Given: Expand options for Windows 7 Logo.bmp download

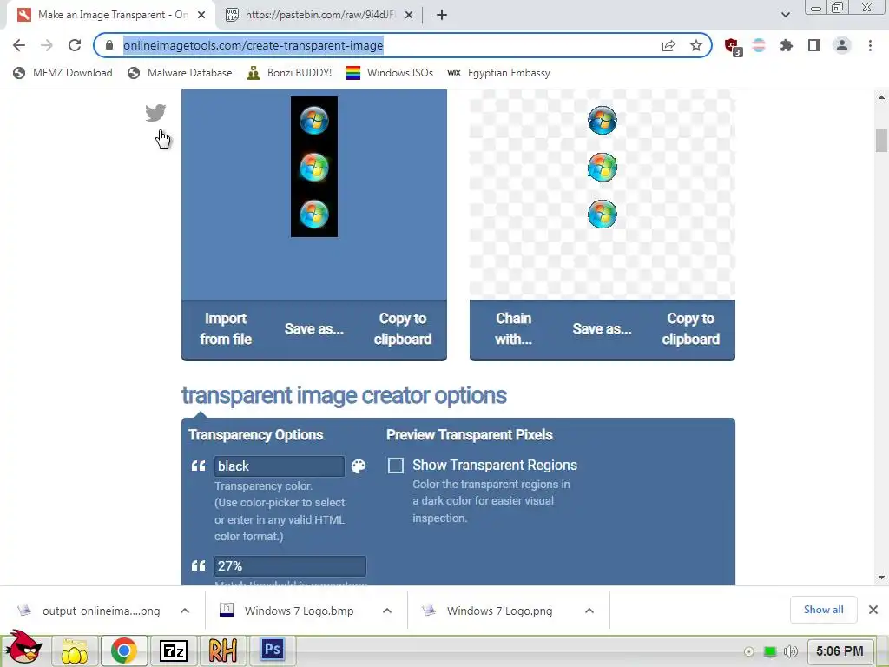Looking at the screenshot, I should pyautogui.click(x=387, y=611).
